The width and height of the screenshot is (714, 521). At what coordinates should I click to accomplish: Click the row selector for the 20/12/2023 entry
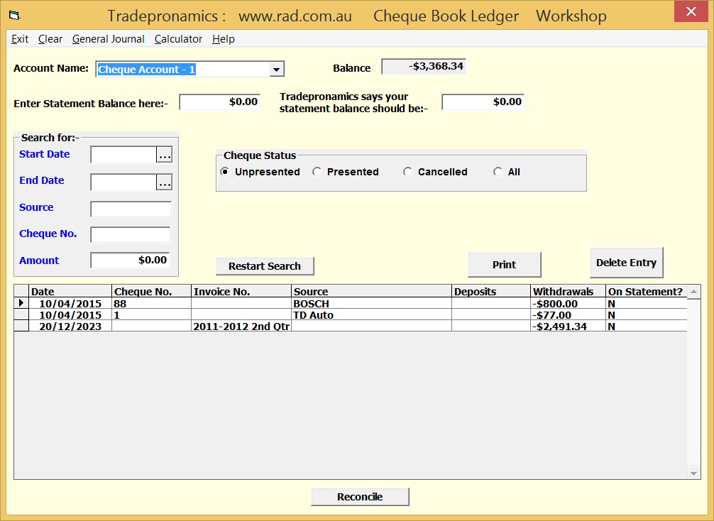(x=21, y=326)
